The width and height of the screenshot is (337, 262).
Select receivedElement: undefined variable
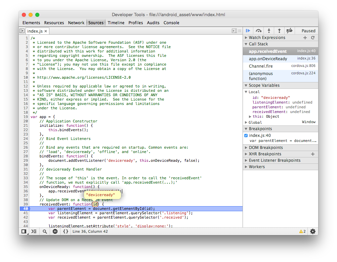(281, 112)
